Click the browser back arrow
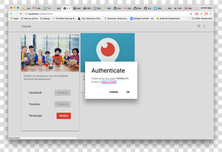 click(11, 14)
